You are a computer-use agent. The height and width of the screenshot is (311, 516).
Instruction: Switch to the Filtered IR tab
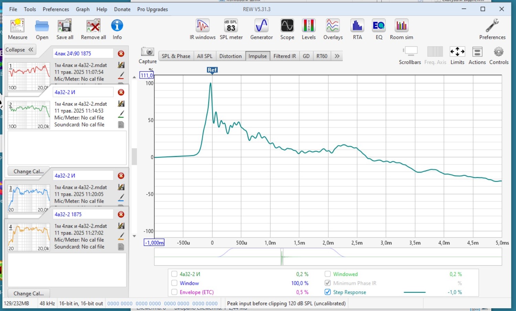[285, 56]
